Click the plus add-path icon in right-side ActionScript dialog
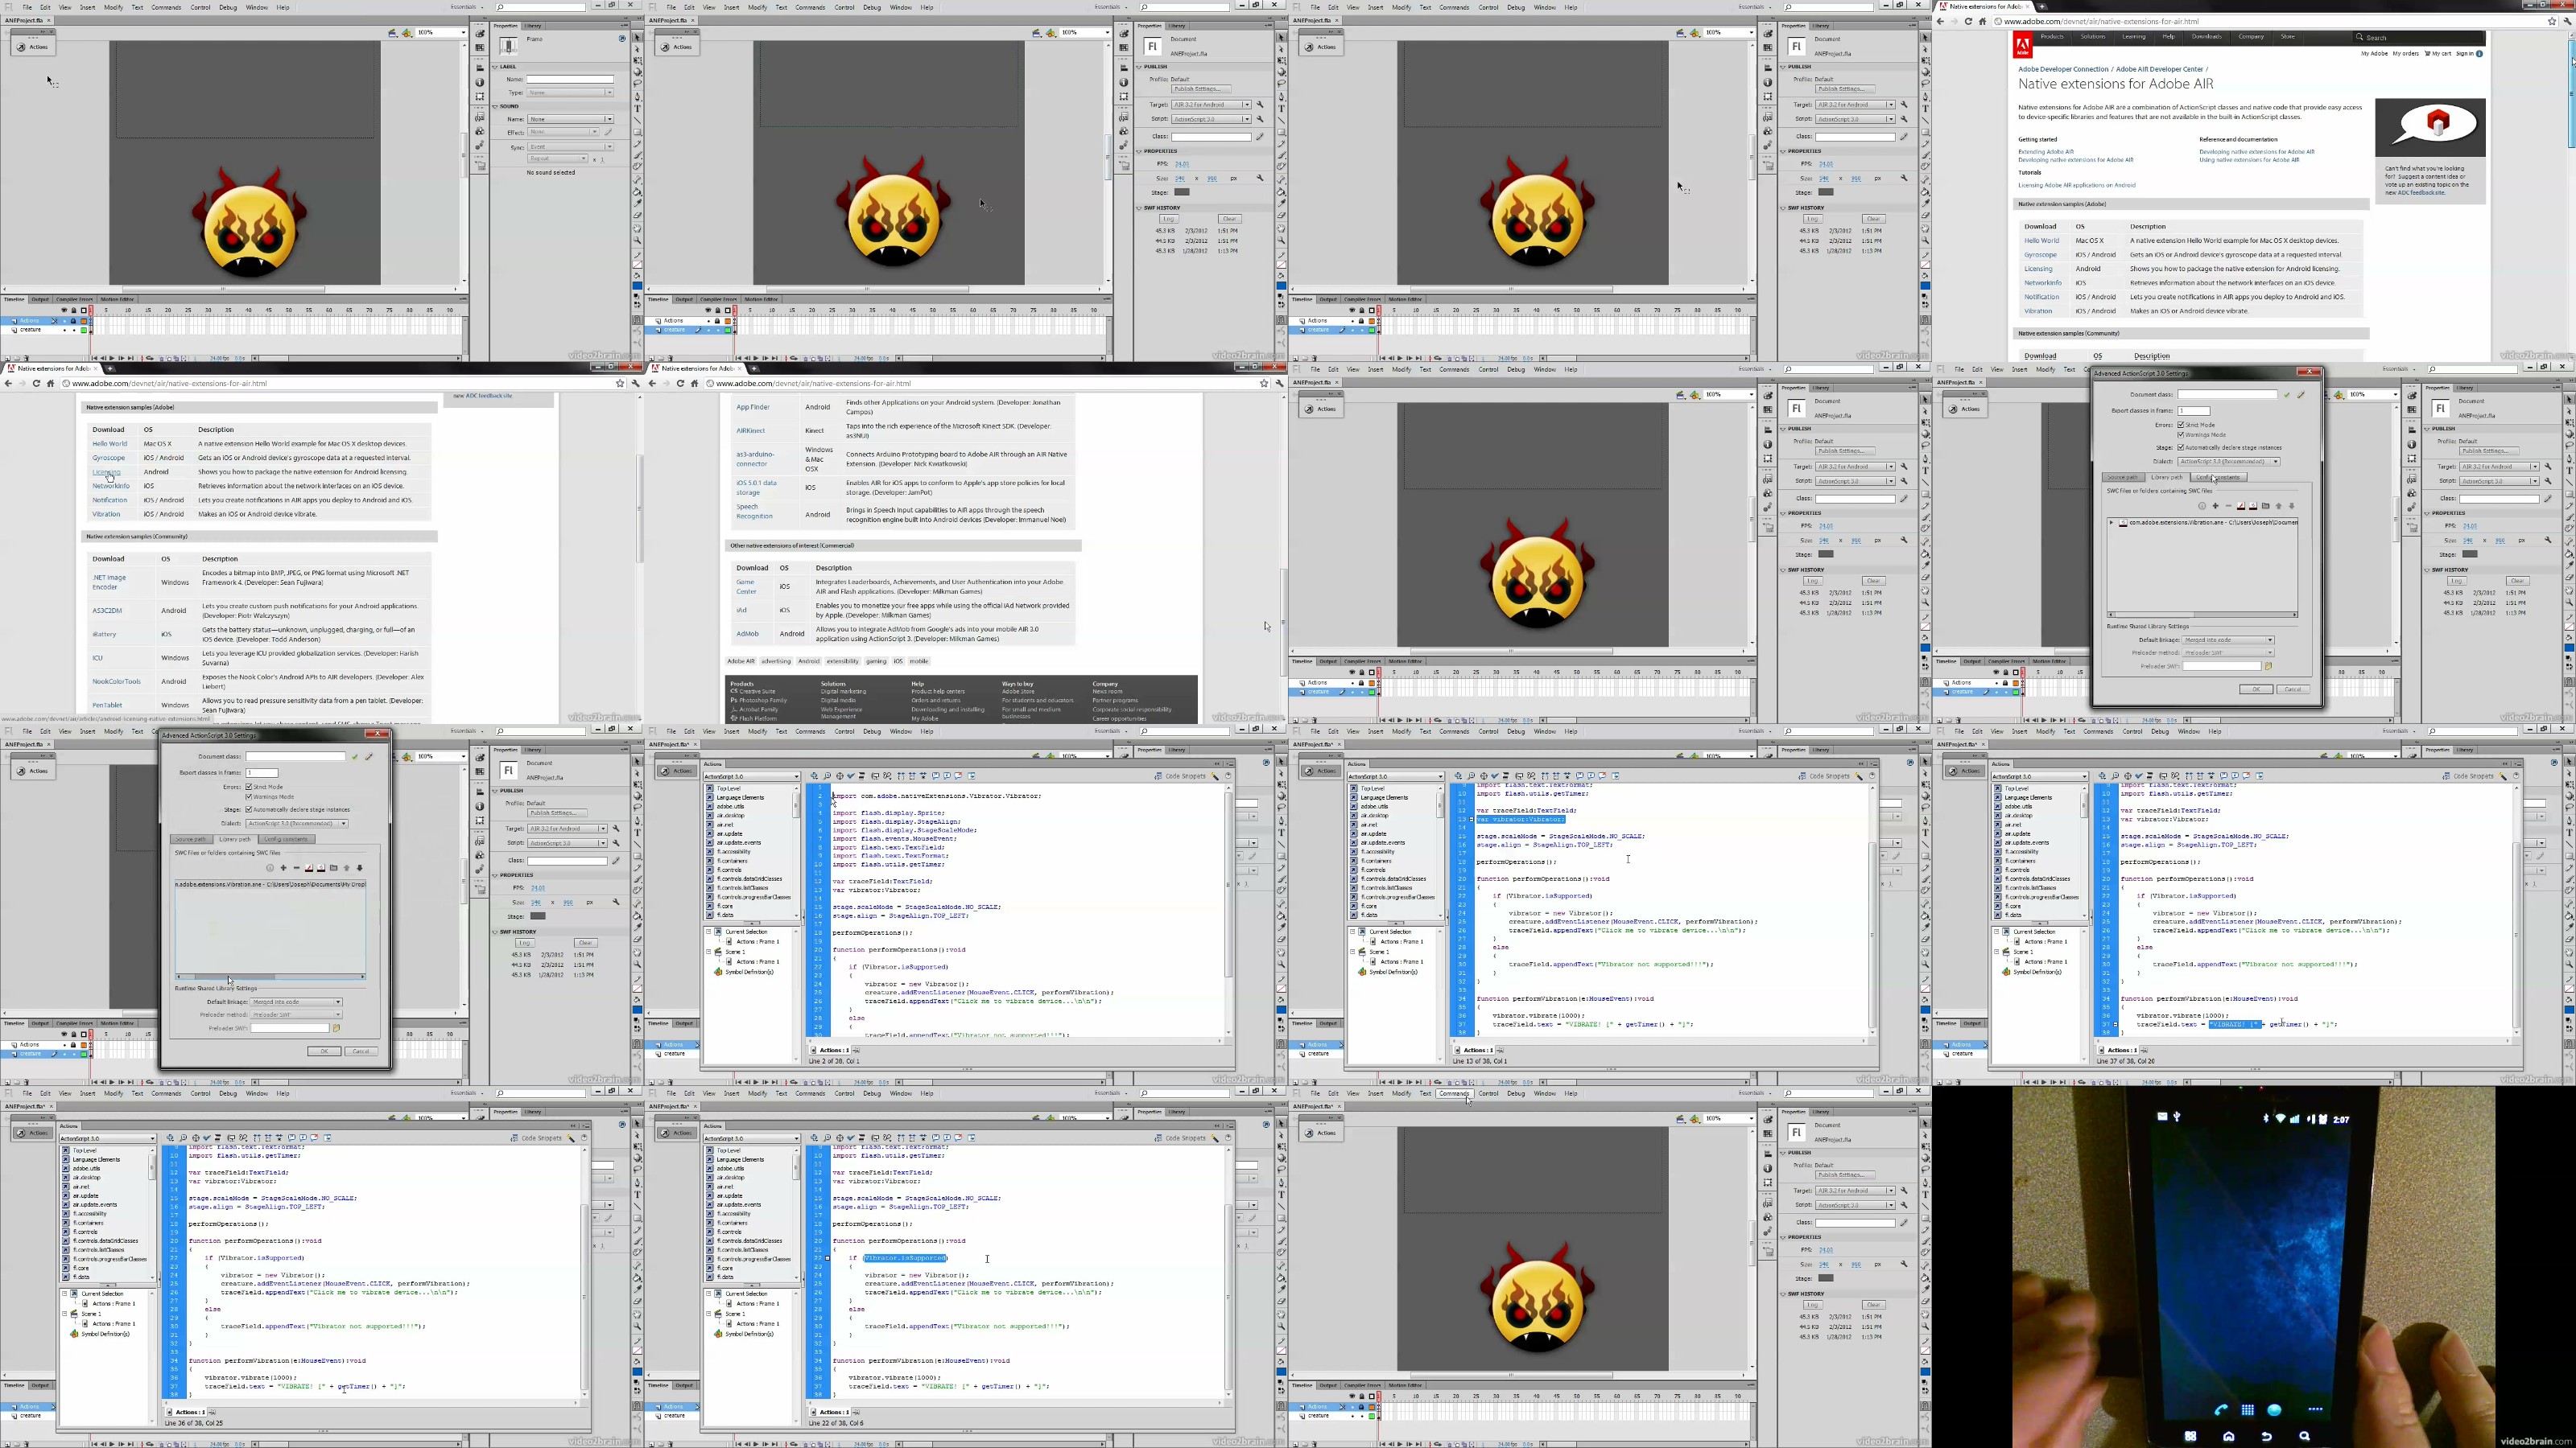Screen dimensions: 2576x1448 tap(2215, 506)
